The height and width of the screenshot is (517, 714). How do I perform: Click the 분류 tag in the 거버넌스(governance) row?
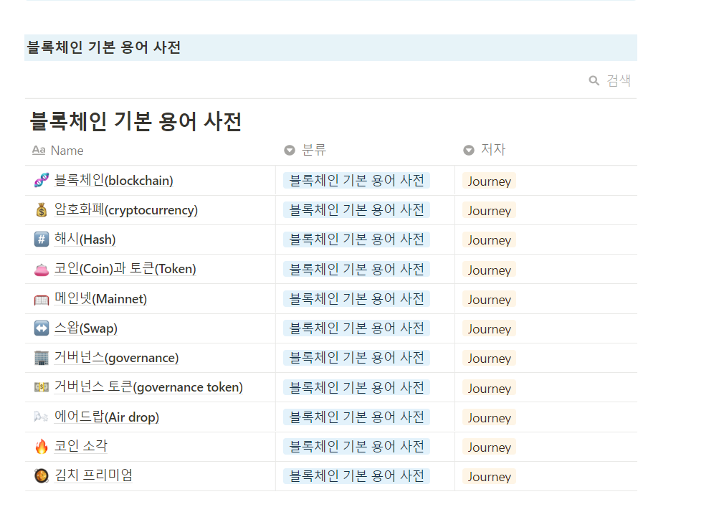coord(356,358)
